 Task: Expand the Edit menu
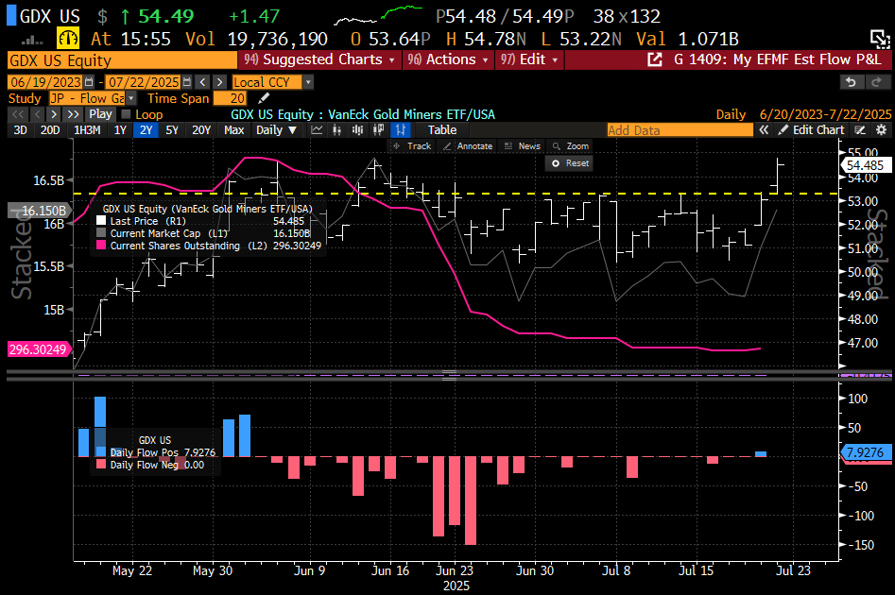coord(528,59)
